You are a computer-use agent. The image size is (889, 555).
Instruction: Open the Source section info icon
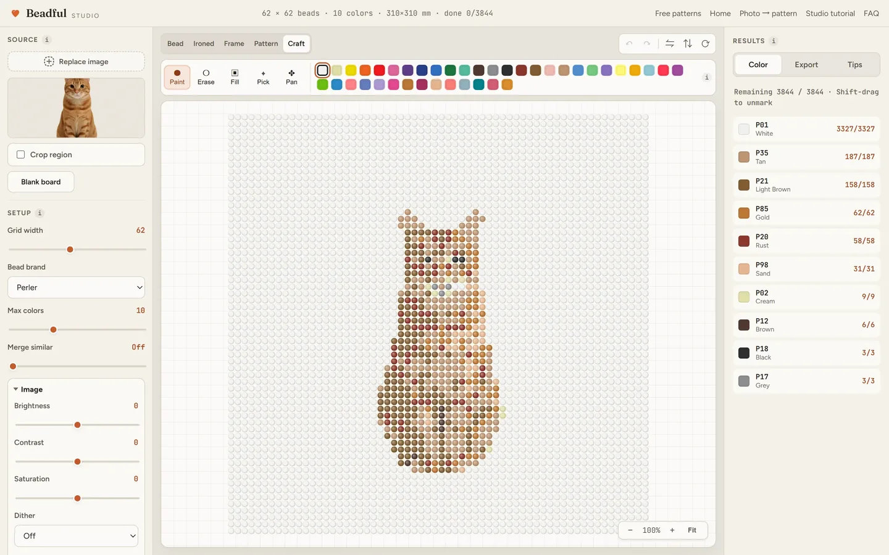tap(47, 39)
